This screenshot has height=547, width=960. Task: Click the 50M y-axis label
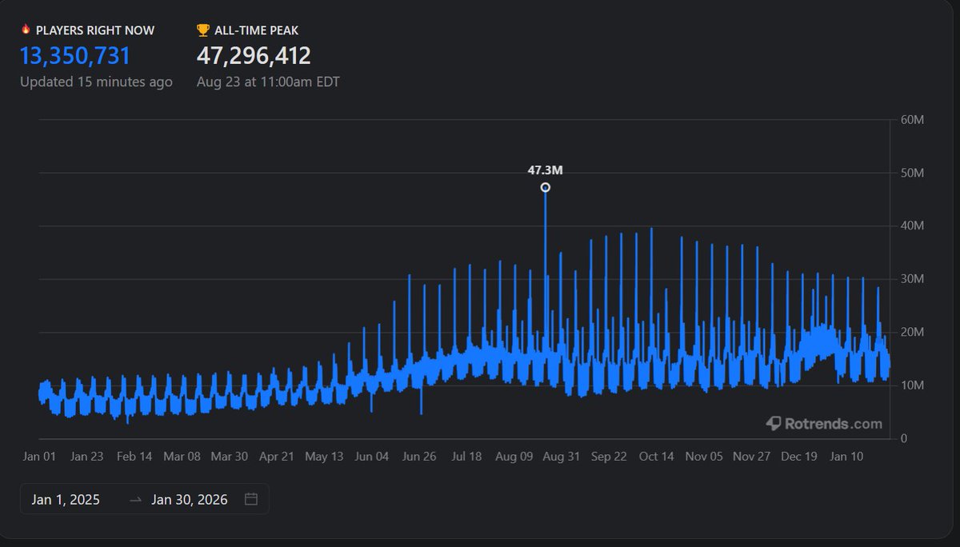913,173
